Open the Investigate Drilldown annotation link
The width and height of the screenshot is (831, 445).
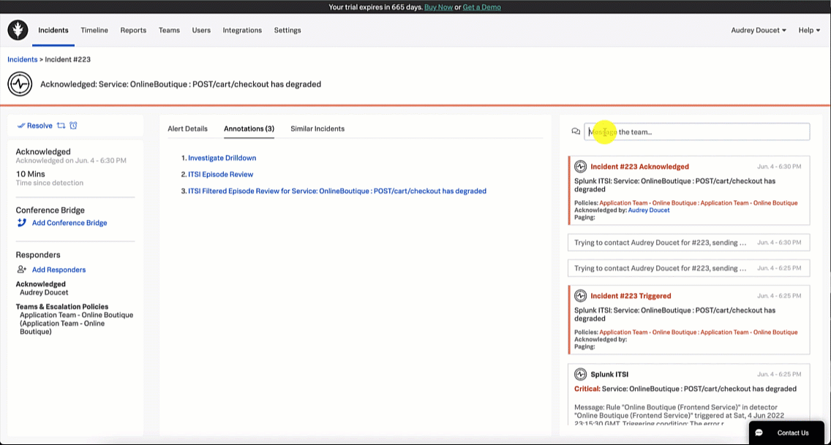coord(222,158)
